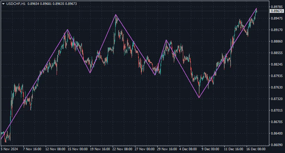
Task: Click the 0.89170 price scale label
Action: [276, 30]
